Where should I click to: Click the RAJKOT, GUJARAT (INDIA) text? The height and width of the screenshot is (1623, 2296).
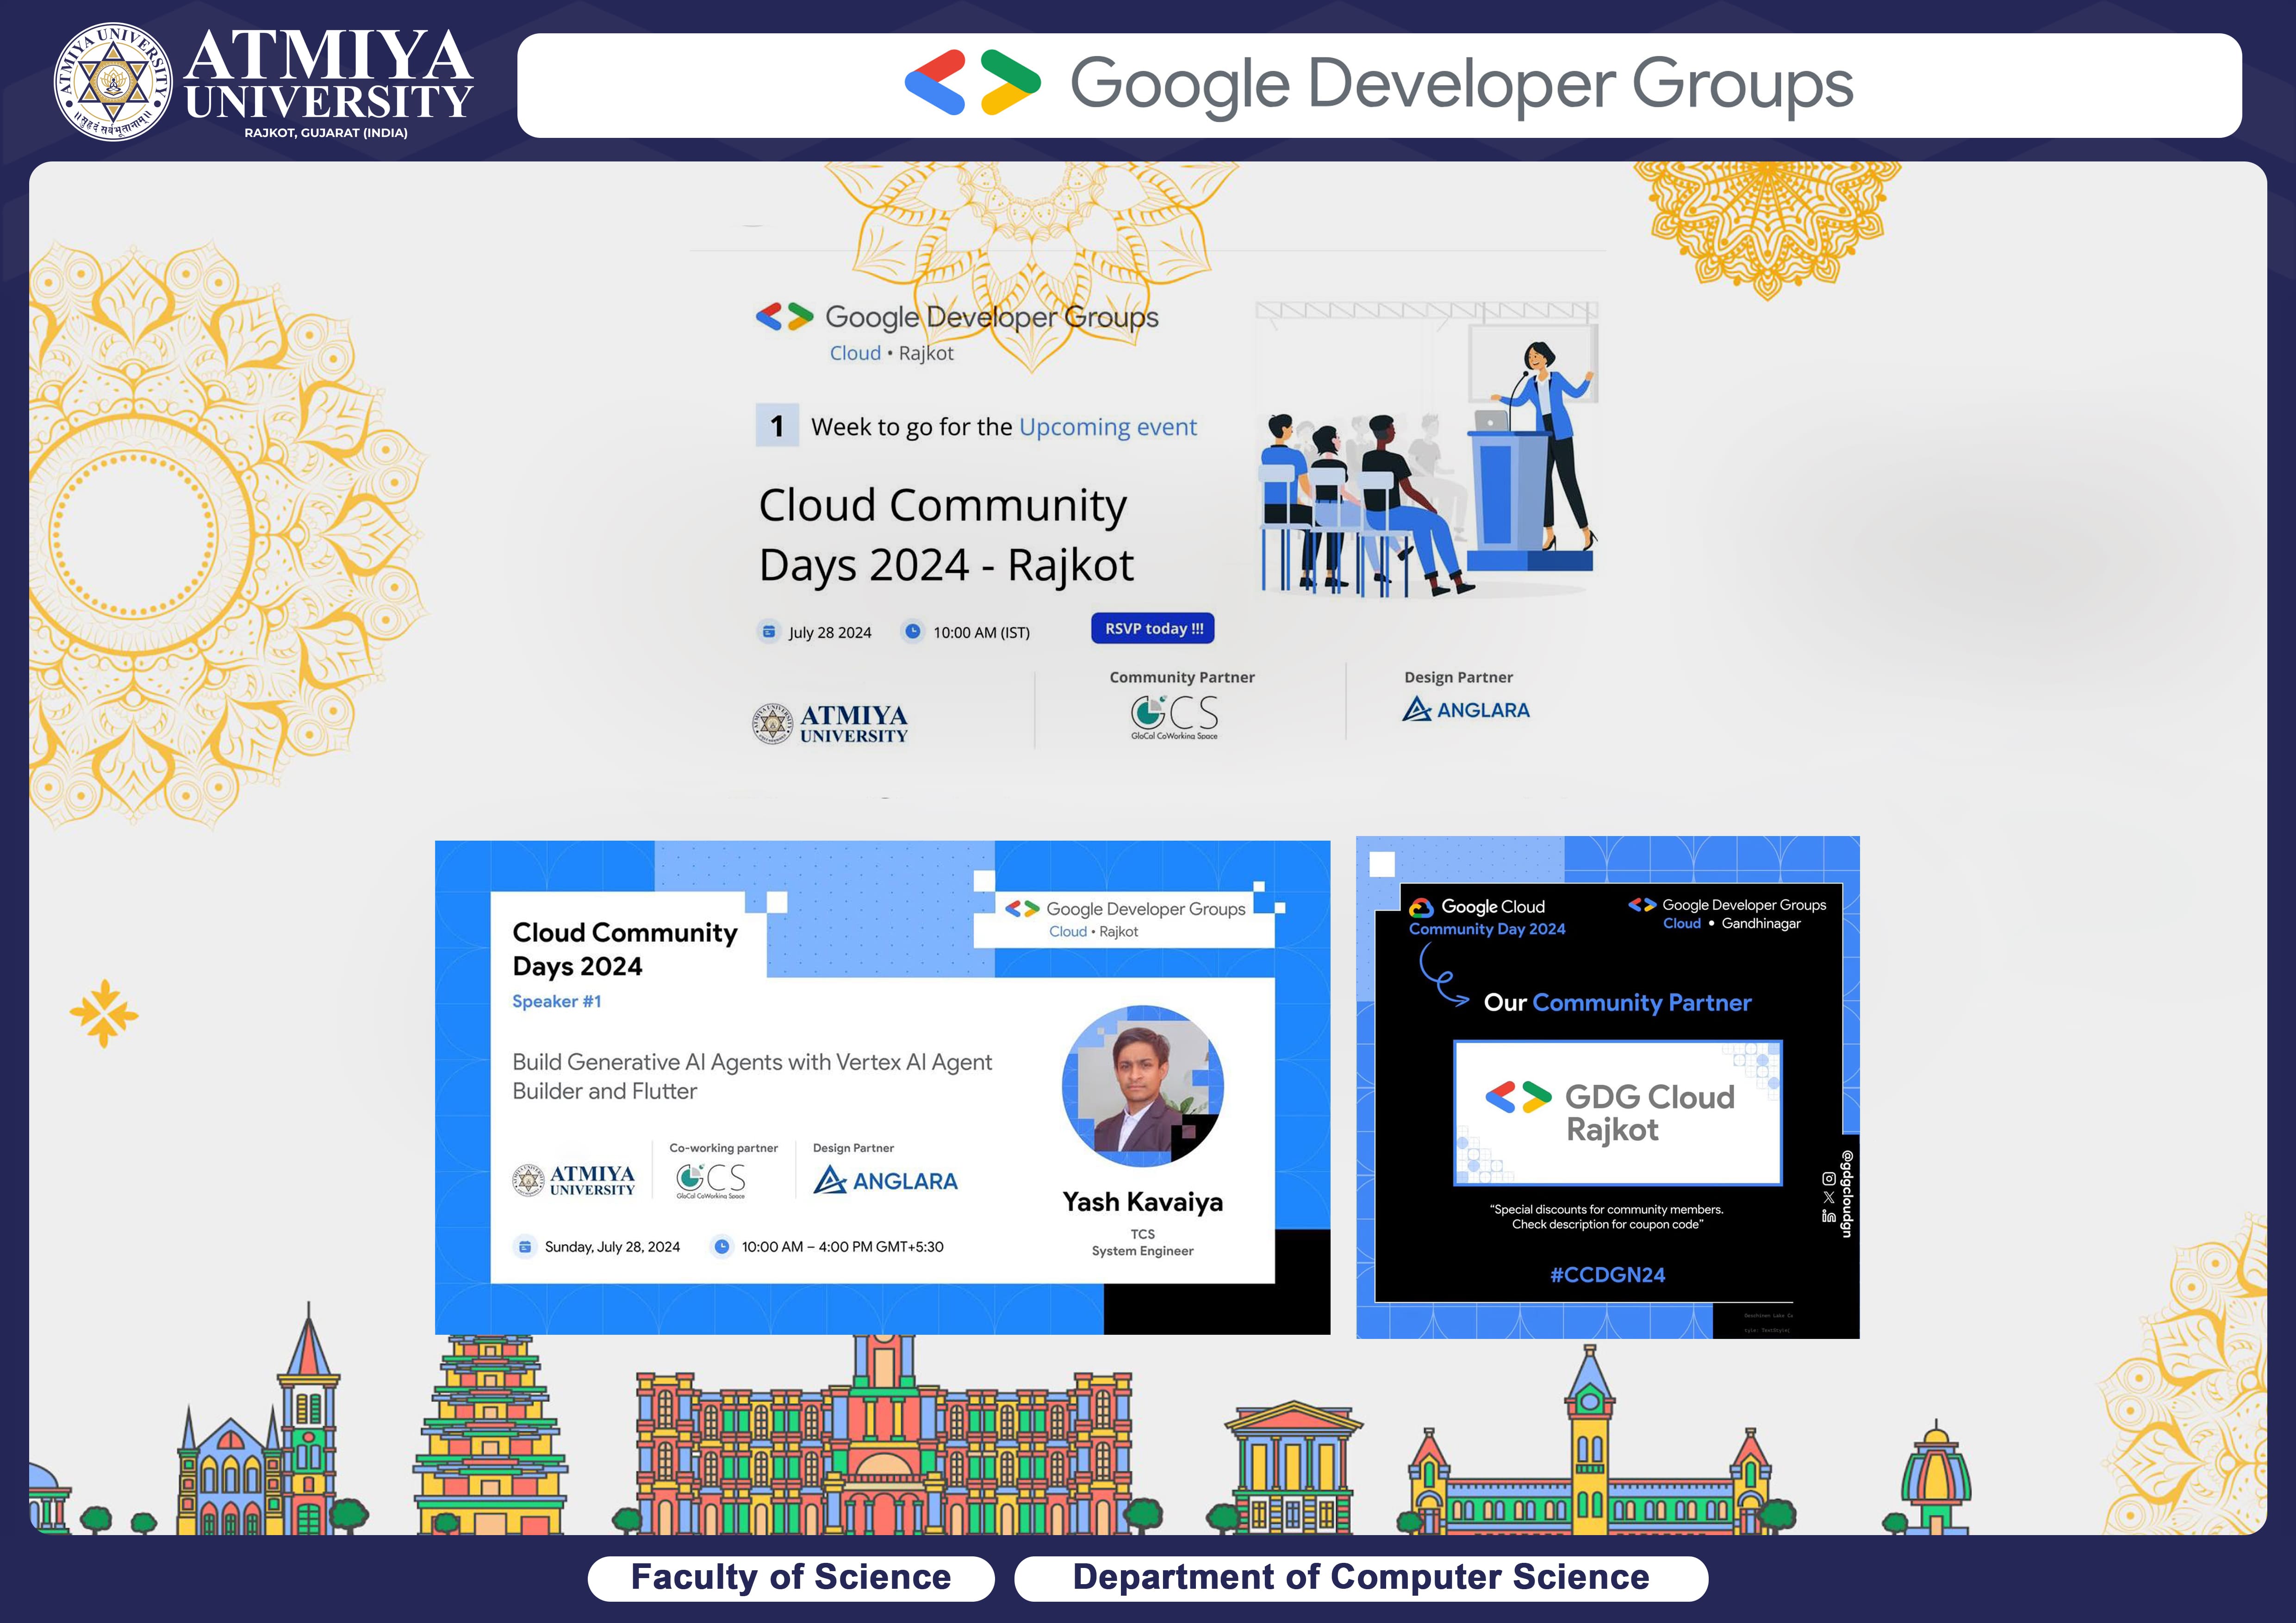click(x=326, y=133)
